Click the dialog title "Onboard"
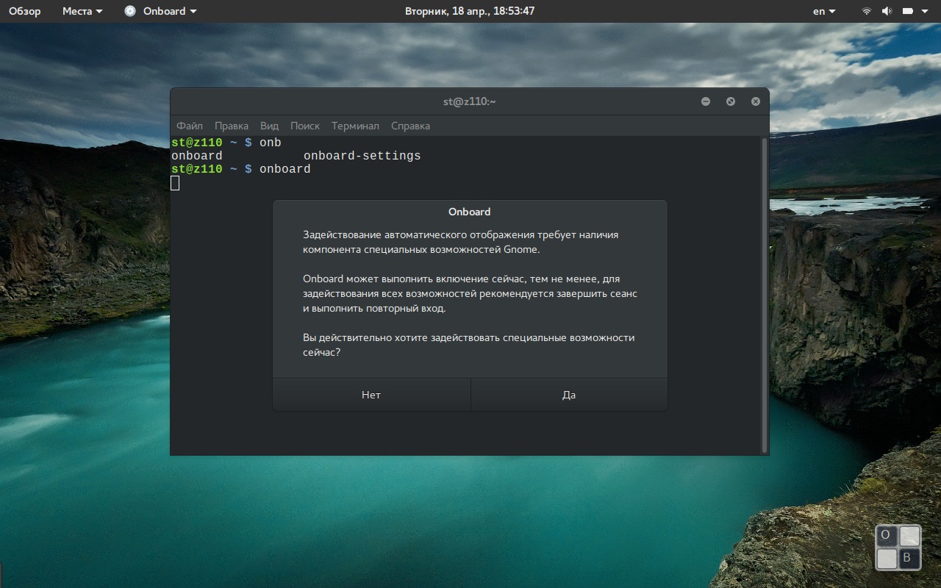Image resolution: width=941 pixels, height=588 pixels. pos(470,212)
